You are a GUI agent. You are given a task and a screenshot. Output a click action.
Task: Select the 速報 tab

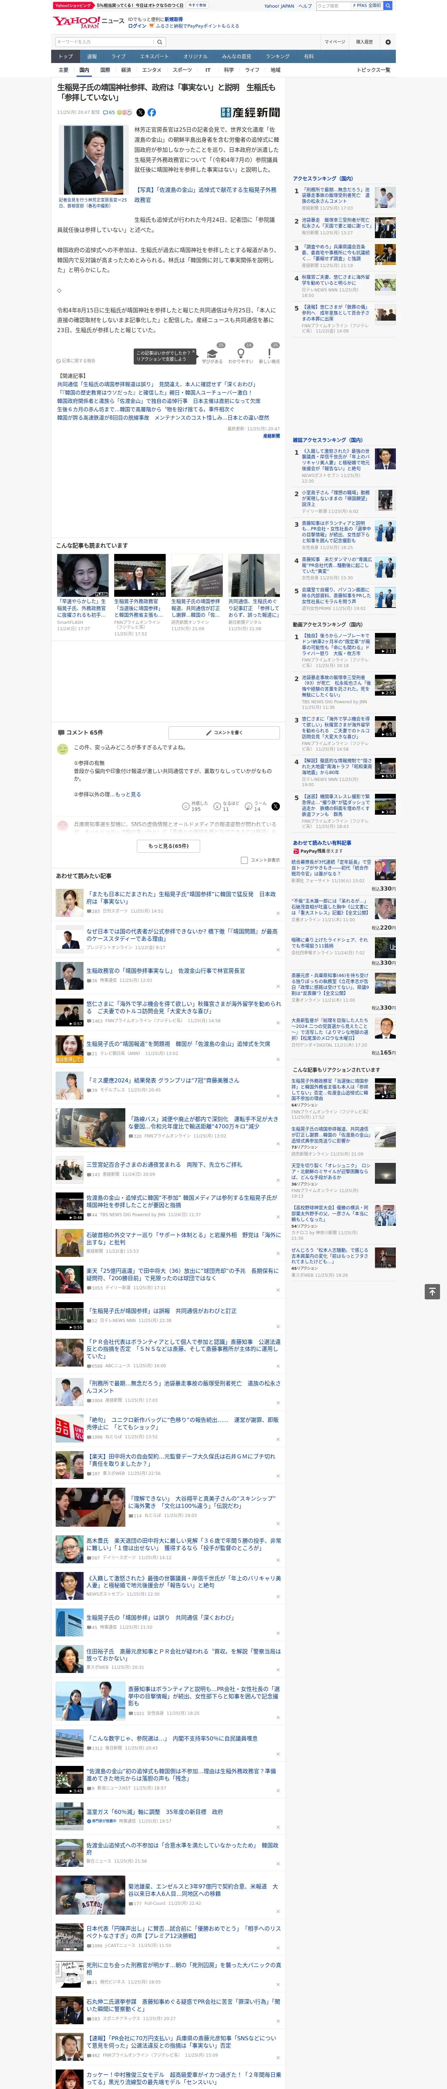point(92,57)
